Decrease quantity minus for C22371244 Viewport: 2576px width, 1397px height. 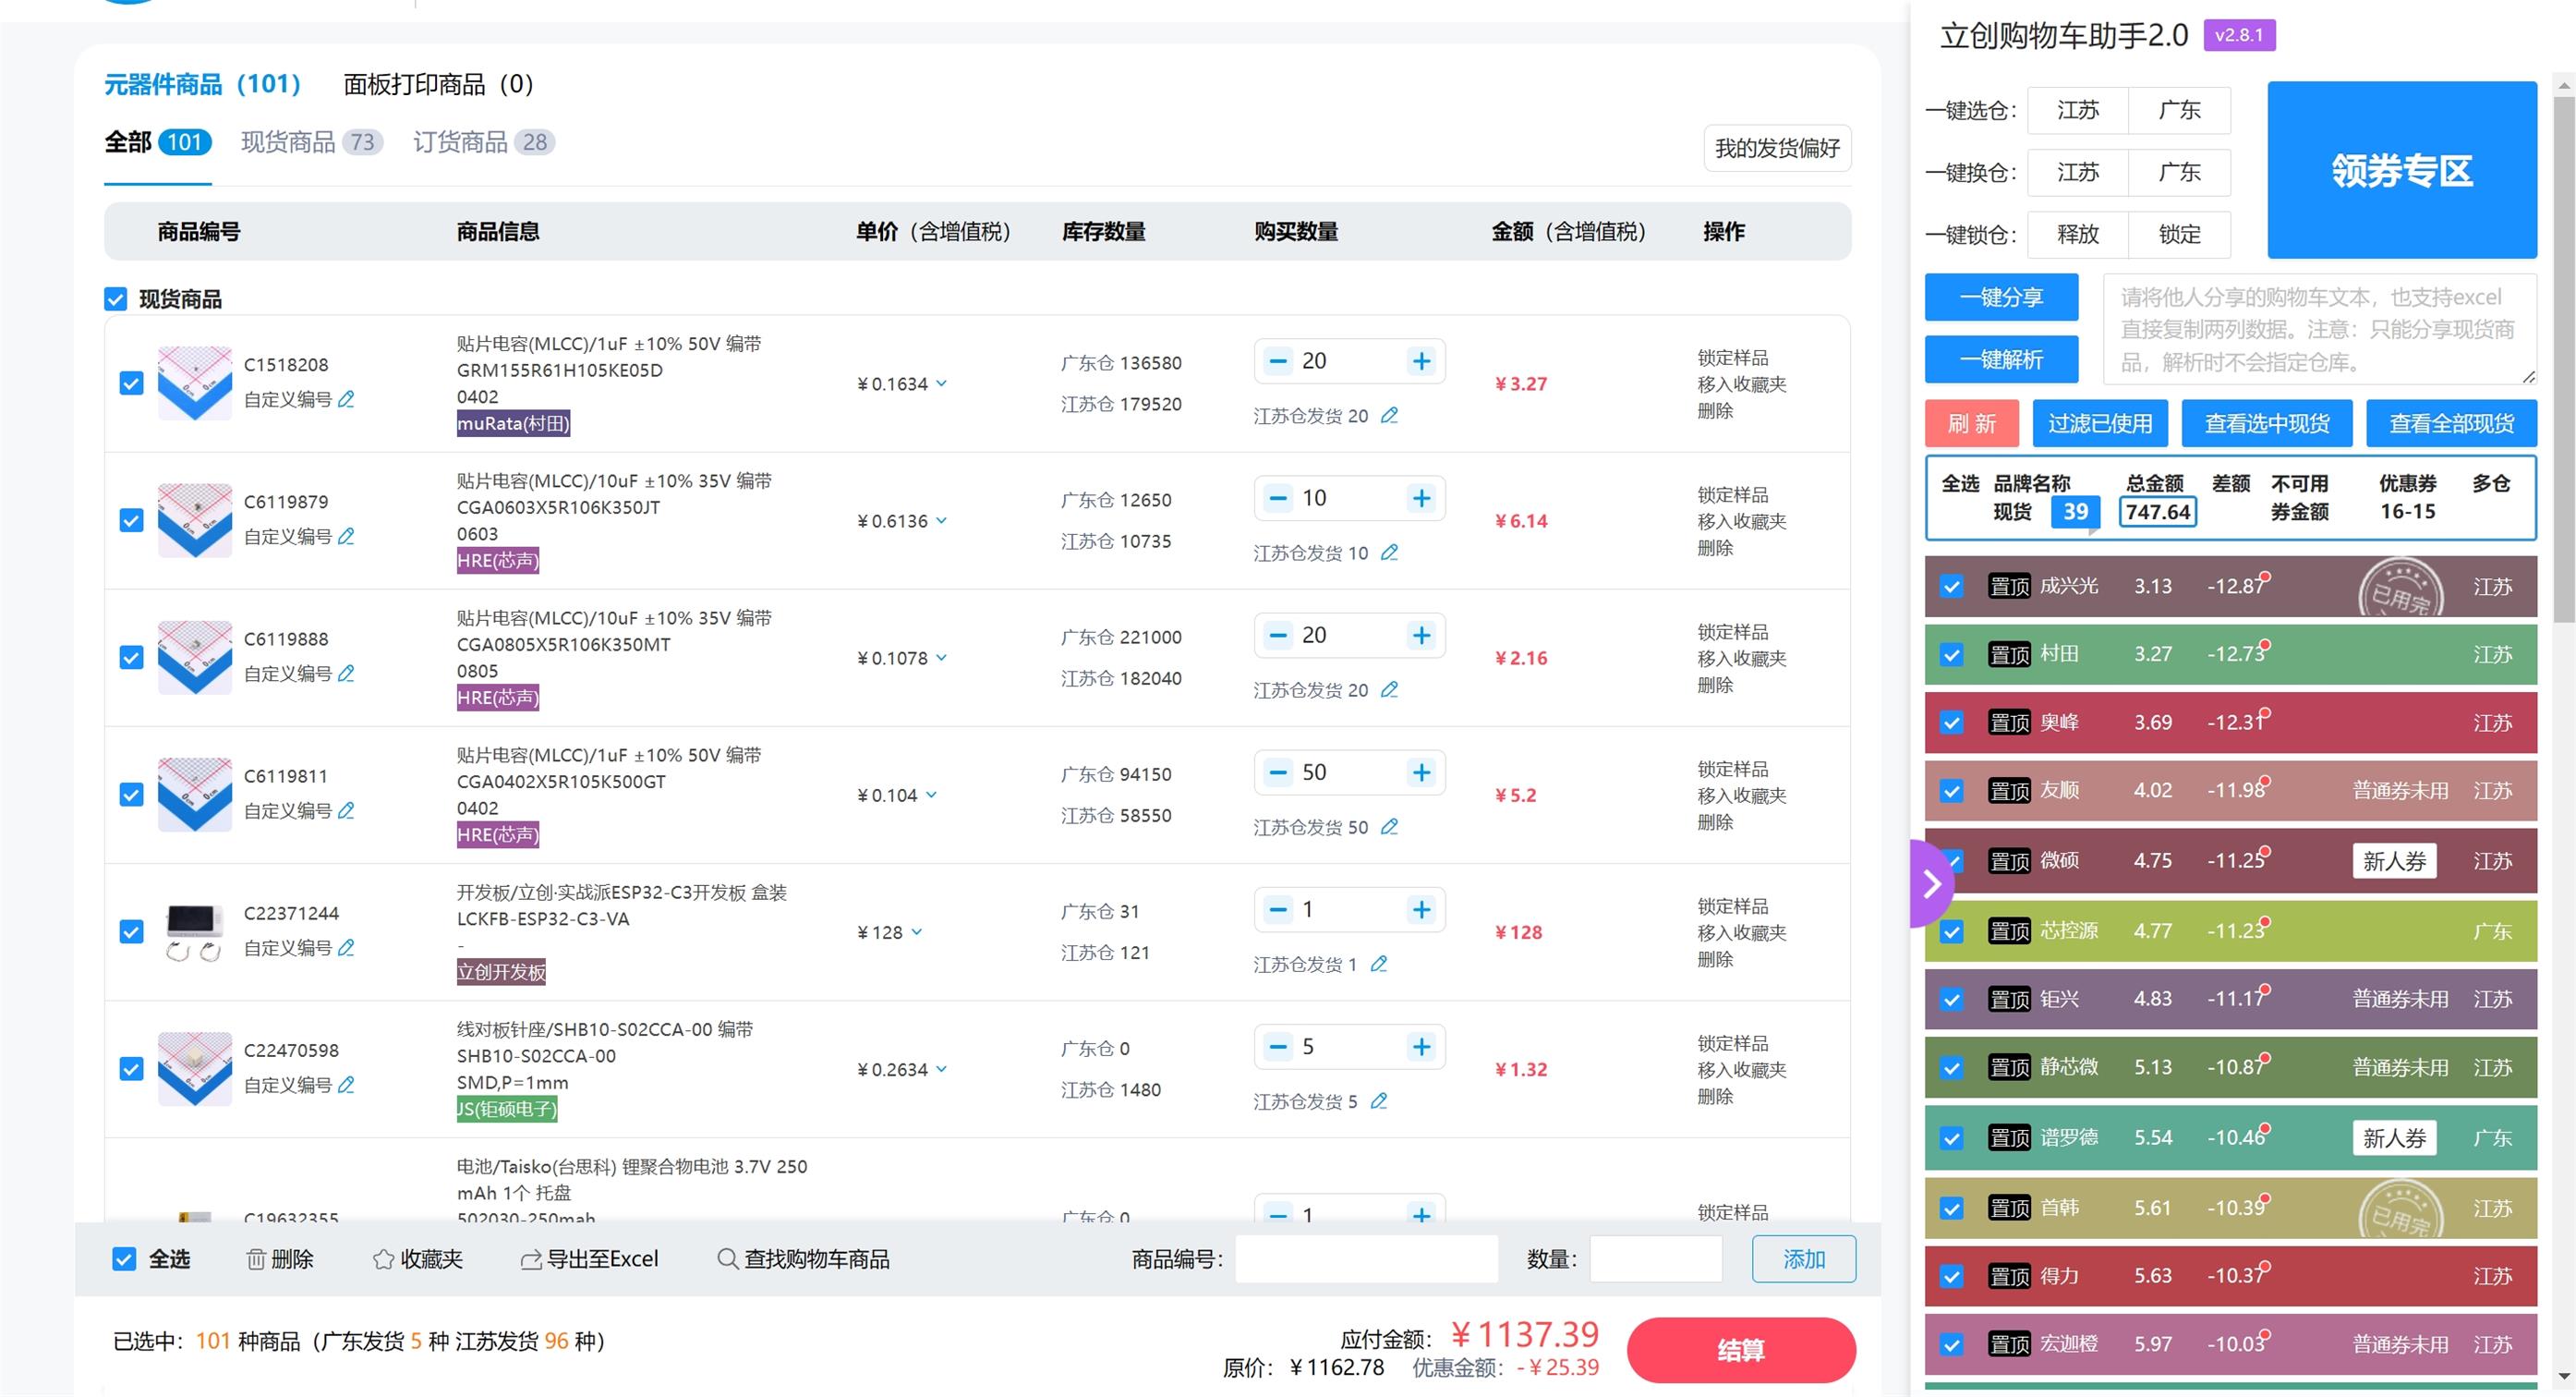pyautogui.click(x=1278, y=909)
